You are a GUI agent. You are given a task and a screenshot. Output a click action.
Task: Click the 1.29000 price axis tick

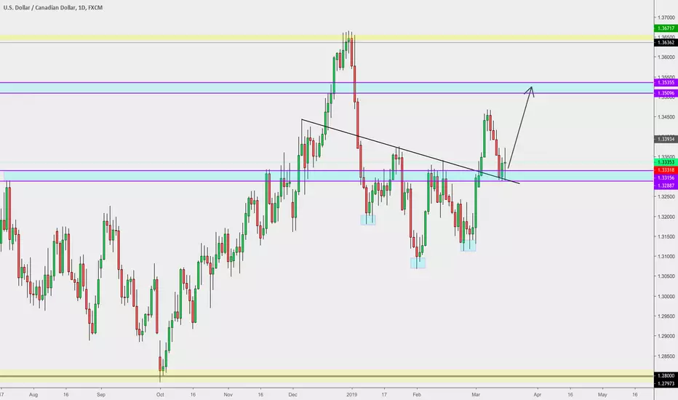666,336
